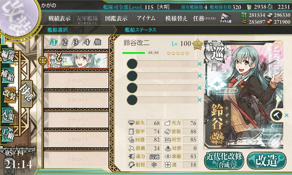Screen dimensions: 292x175
Task: Click the 近代化改修 modernization button
Action: click(224, 160)
